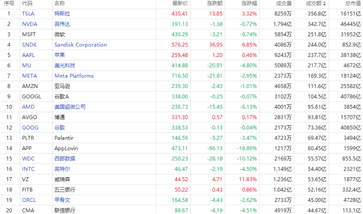Click the 涨跌额 column header

coord(215,3)
